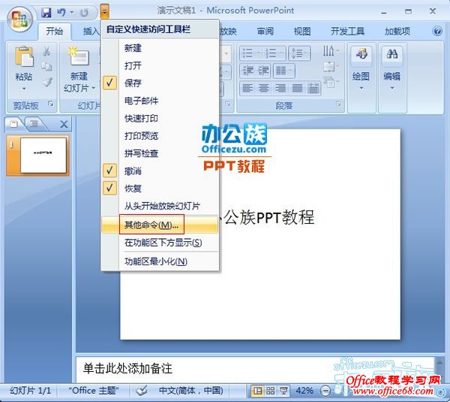The image size is (450, 402).
Task: Click the distributed alignment icon
Action: coord(313,88)
